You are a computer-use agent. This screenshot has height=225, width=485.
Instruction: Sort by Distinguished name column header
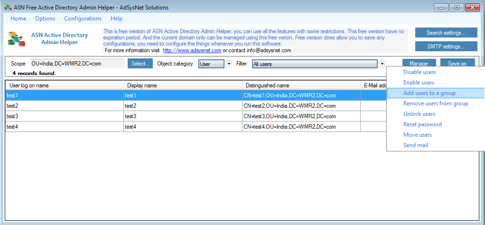click(301, 85)
